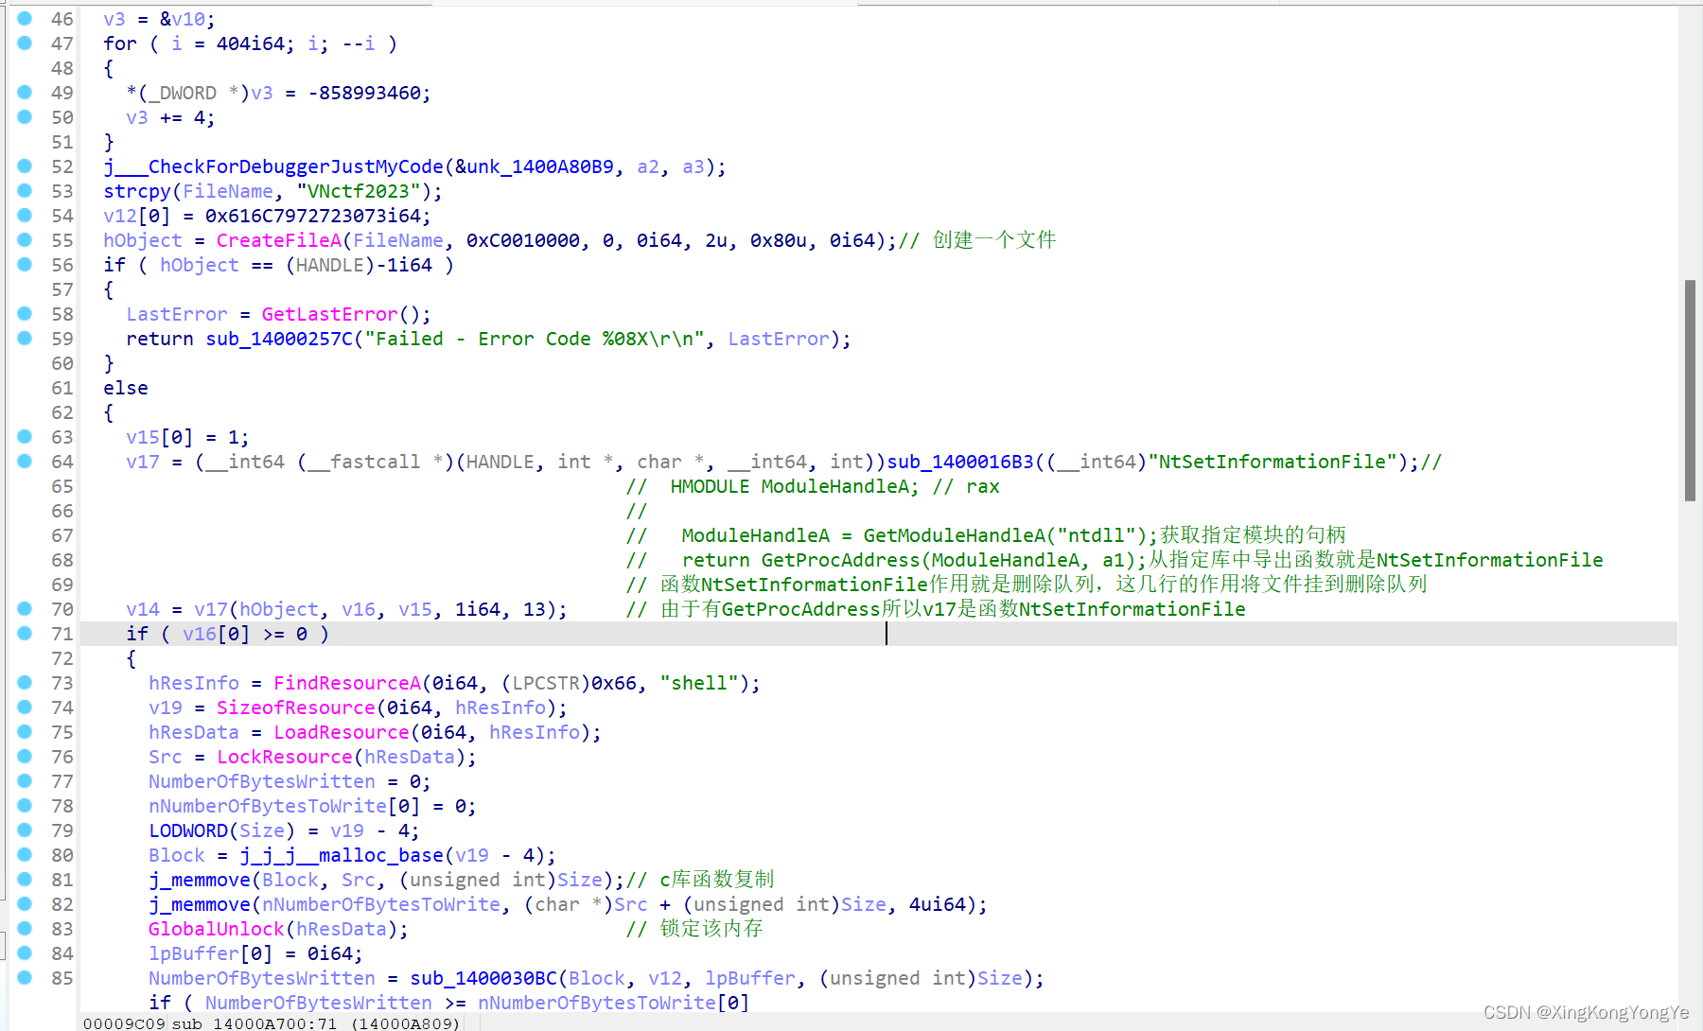Click the 锁定该内存 comment
The width and height of the screenshot is (1703, 1031).
click(711, 929)
